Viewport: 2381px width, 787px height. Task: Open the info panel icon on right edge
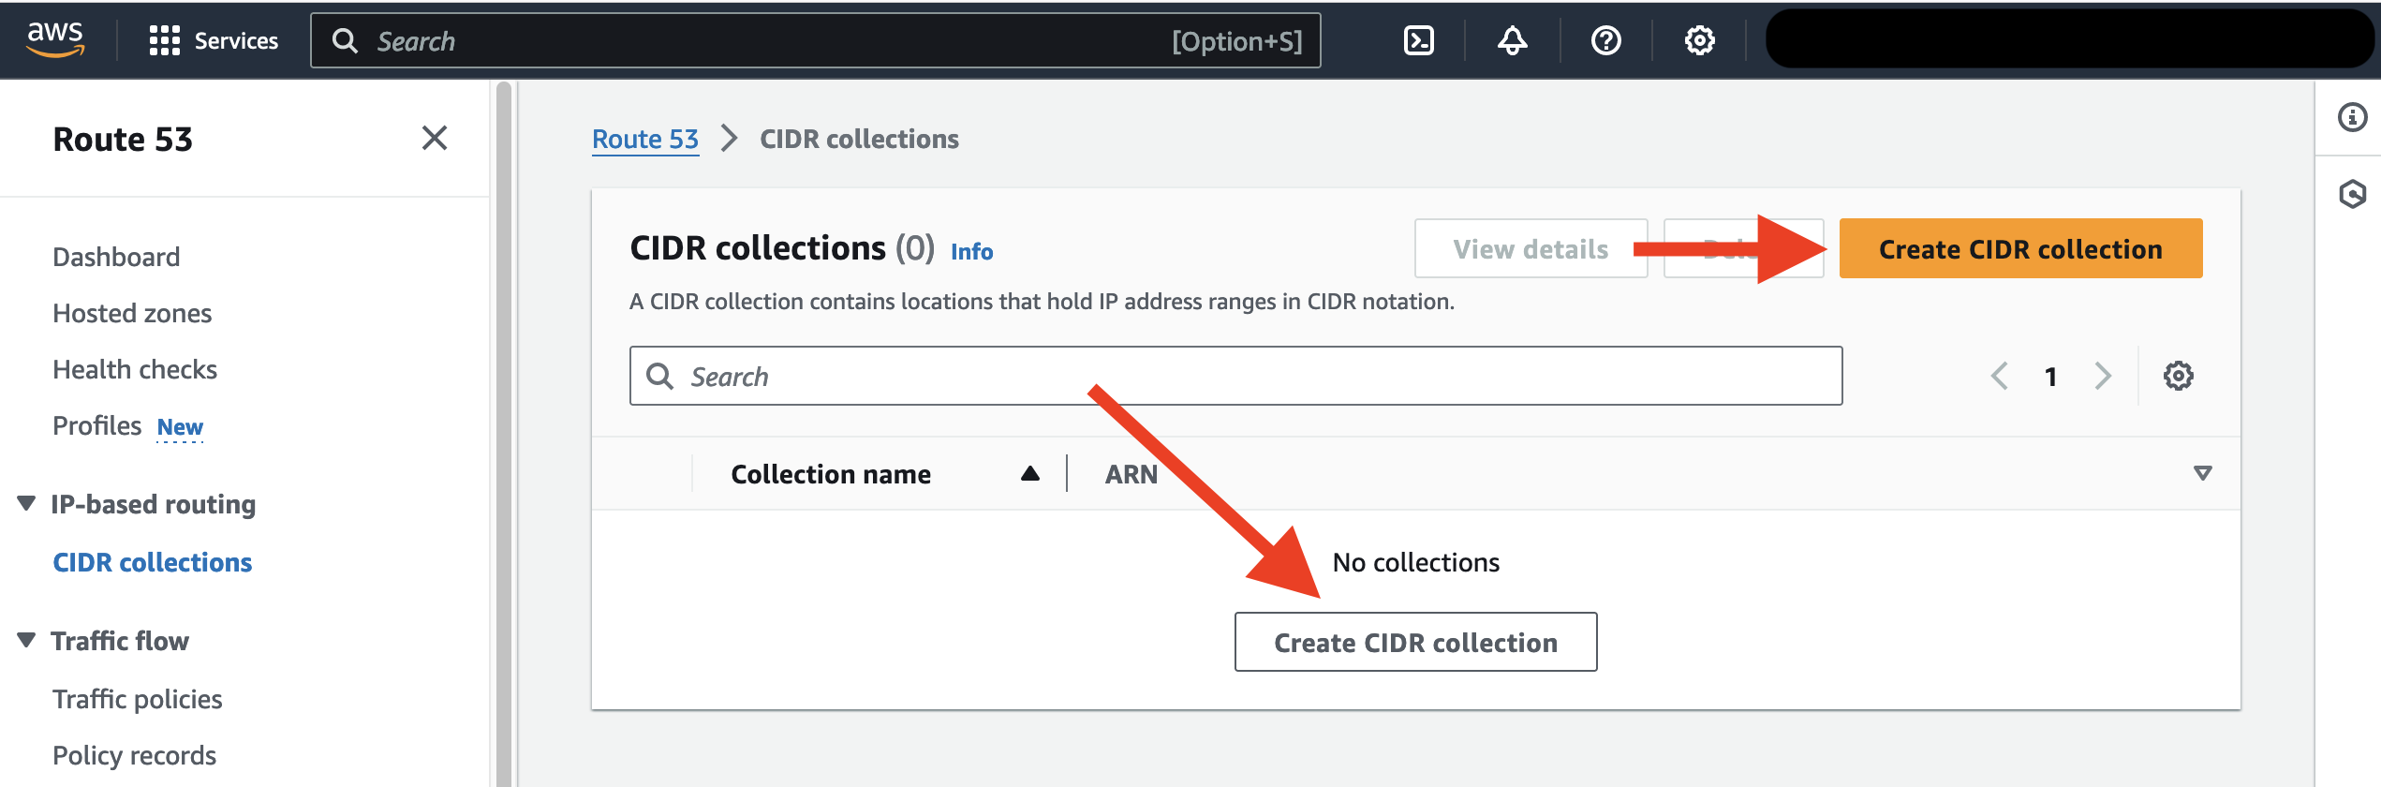pos(2352,117)
